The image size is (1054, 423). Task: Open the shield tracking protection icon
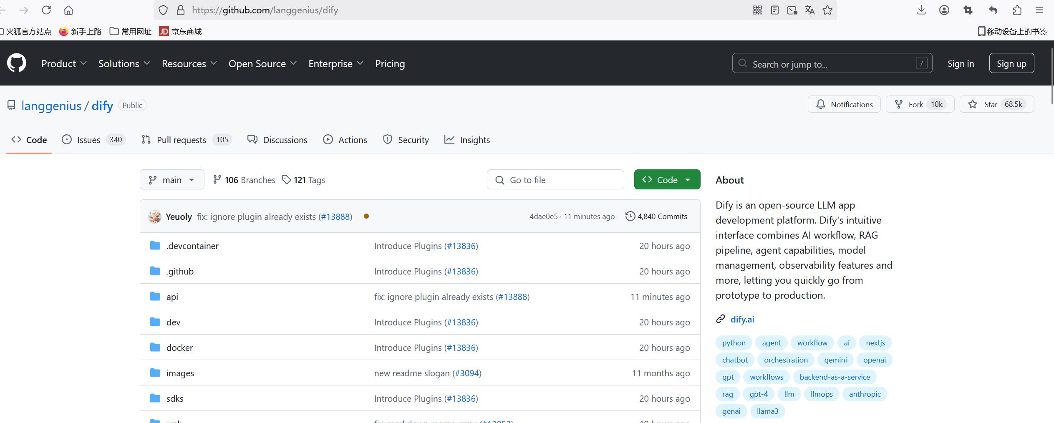(x=163, y=10)
